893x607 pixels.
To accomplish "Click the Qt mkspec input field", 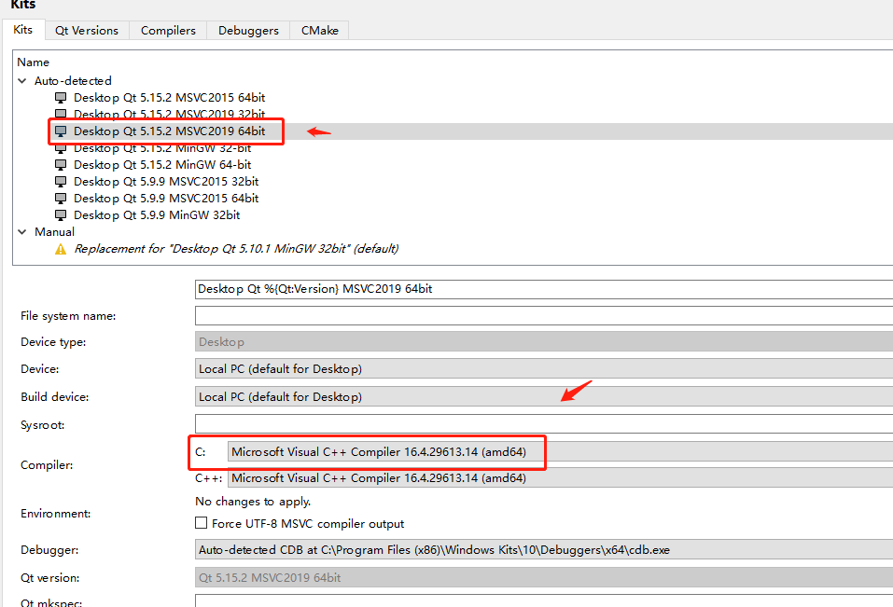I will tap(544, 600).
